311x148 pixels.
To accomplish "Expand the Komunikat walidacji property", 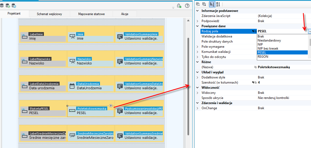I will (x=197, y=52).
